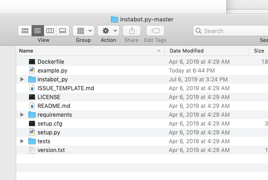Click the Share toolbar button

point(132,31)
